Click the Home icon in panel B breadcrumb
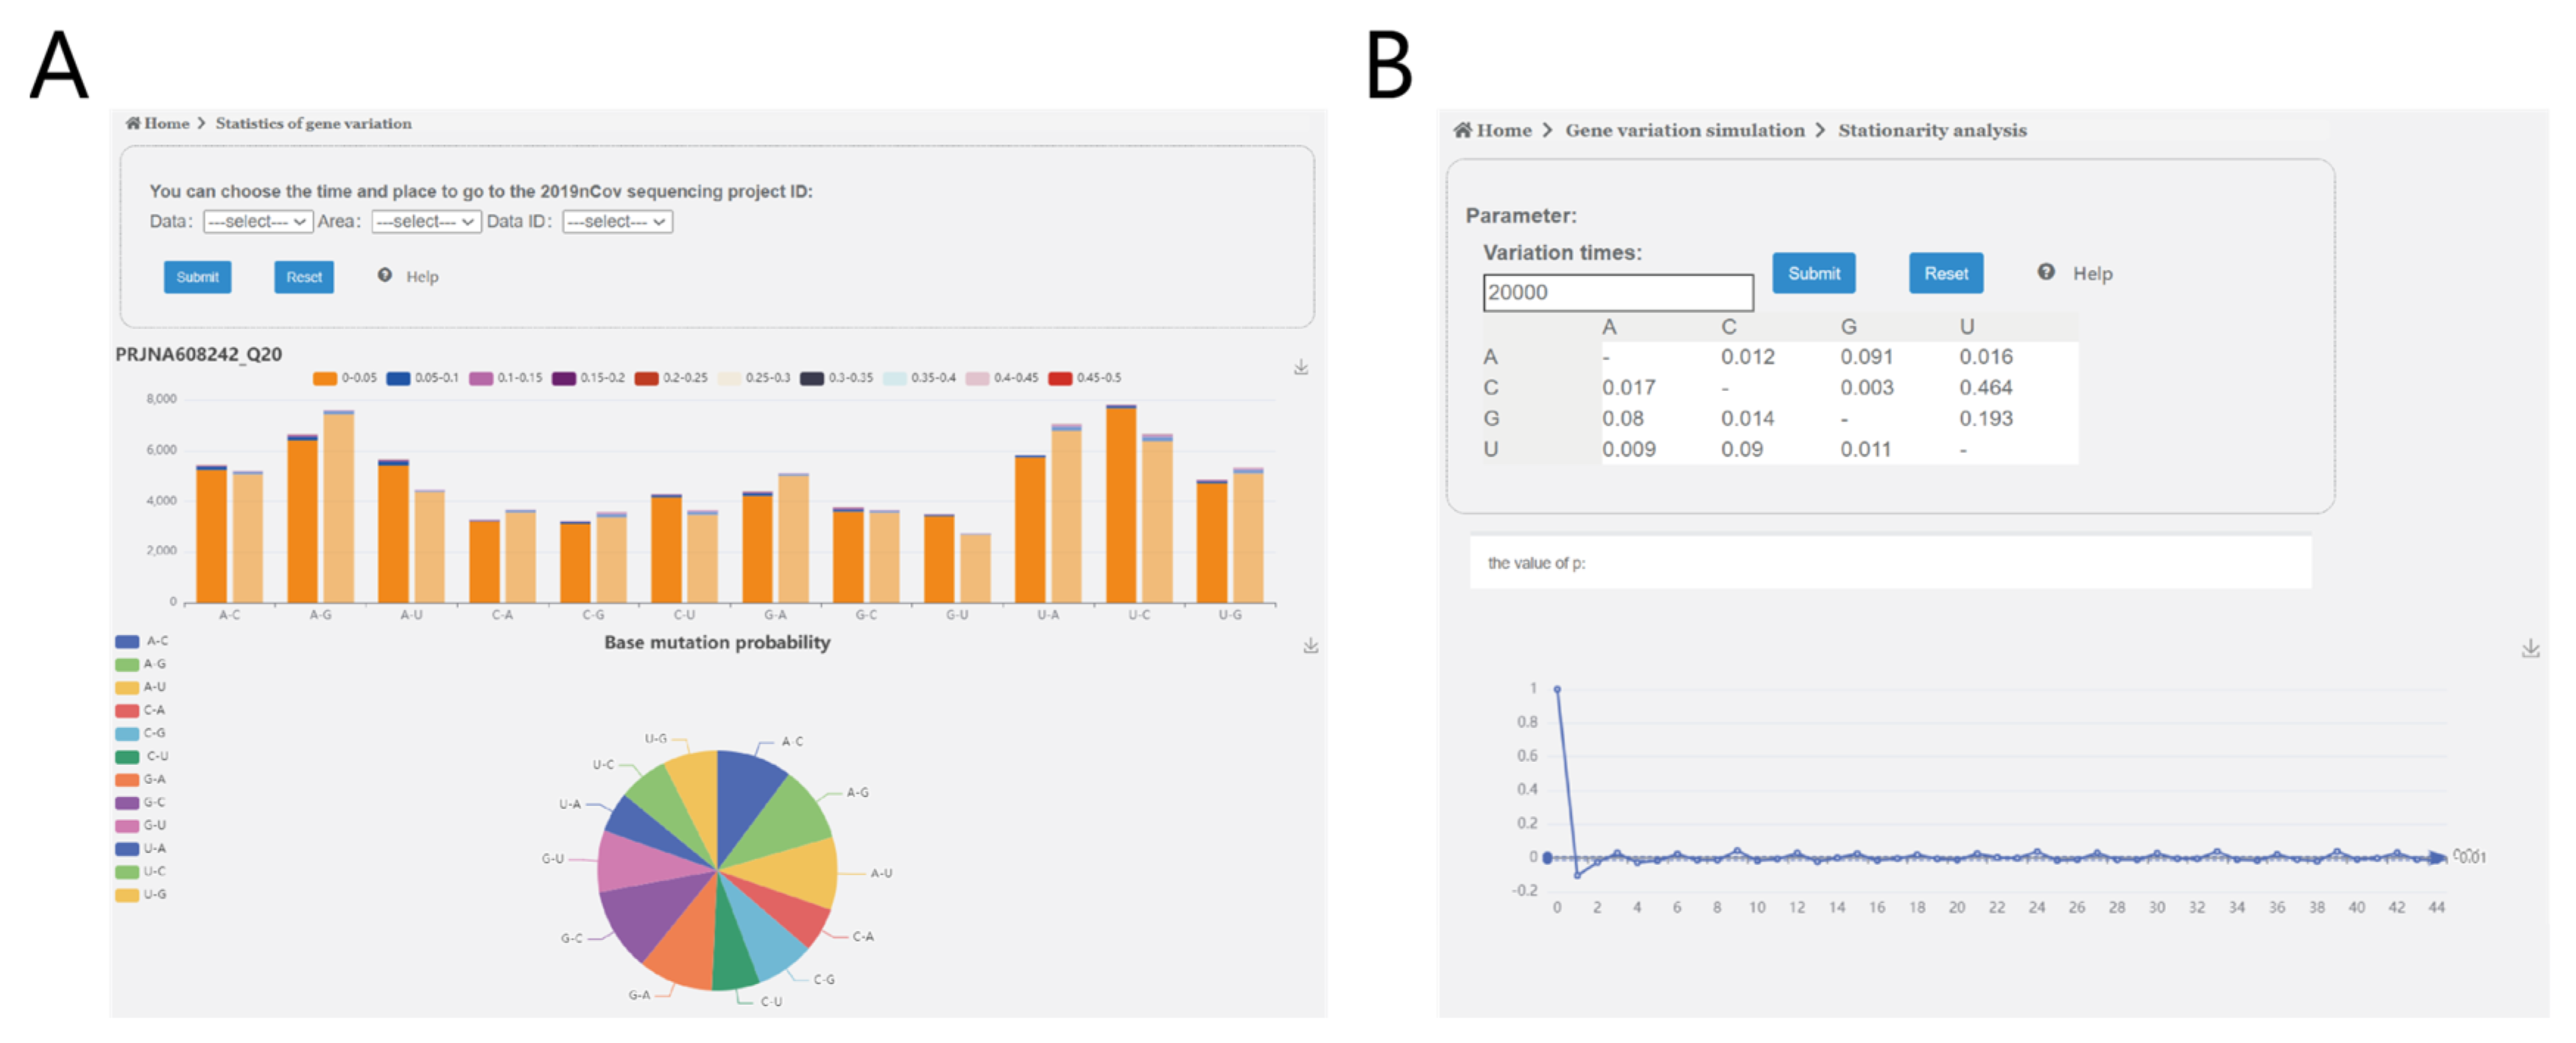 click(1462, 130)
